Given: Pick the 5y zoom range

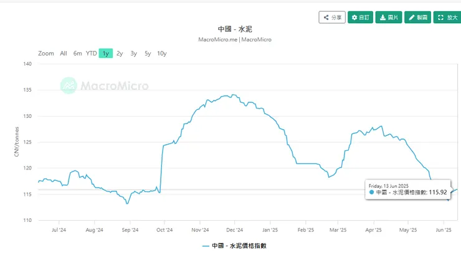Looking at the screenshot, I should point(148,54).
